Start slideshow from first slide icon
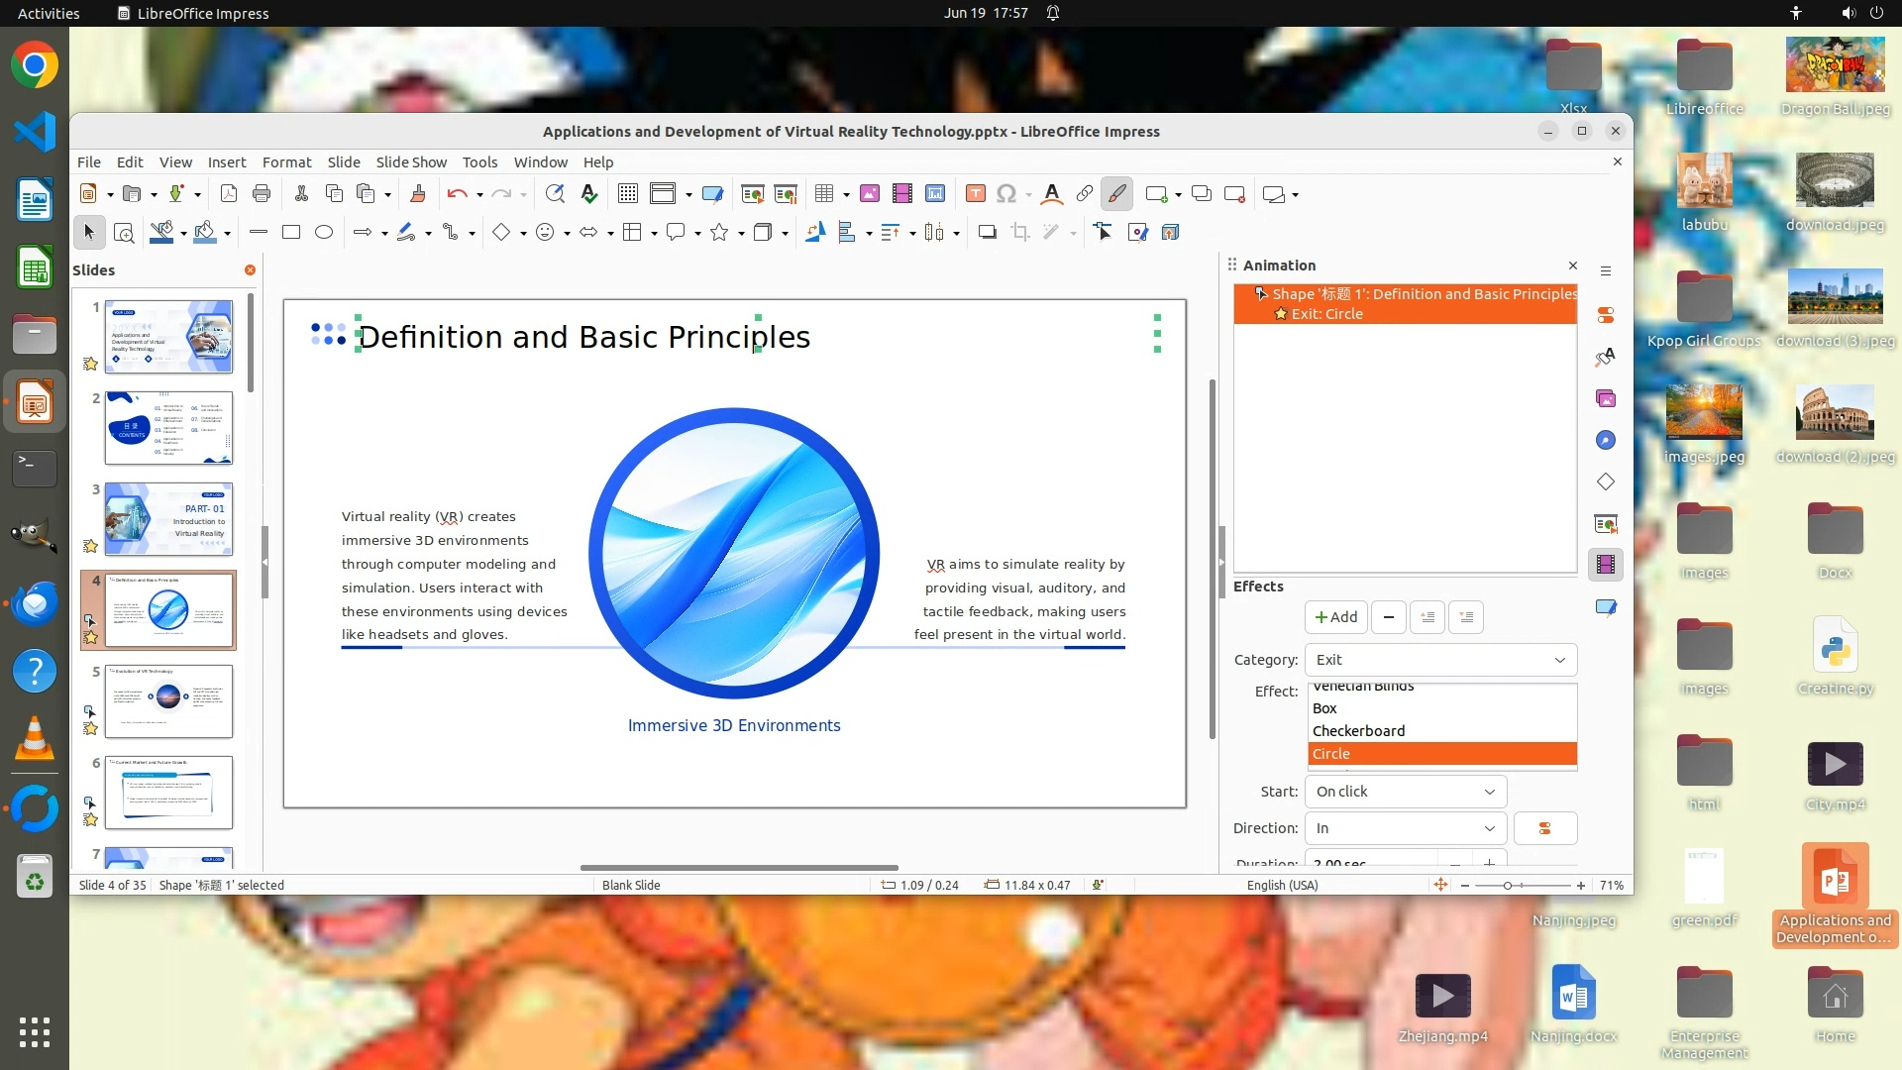This screenshot has height=1070, width=1902. pyautogui.click(x=753, y=194)
